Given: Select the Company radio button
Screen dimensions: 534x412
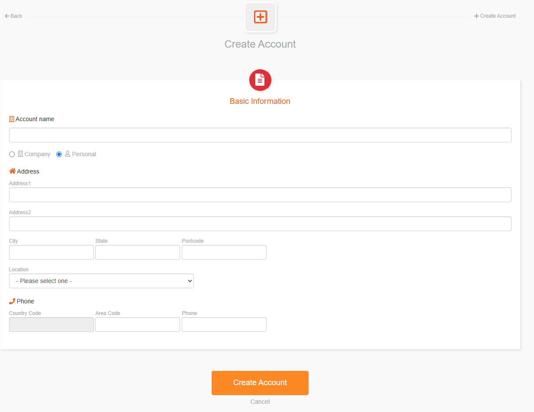Looking at the screenshot, I should (x=12, y=154).
